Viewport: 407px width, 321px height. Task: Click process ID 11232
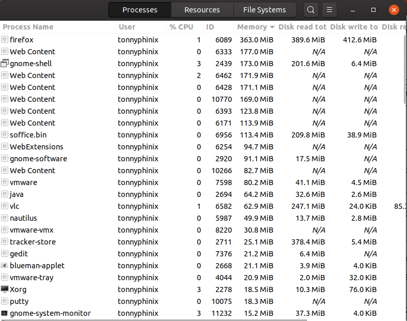[x=222, y=313]
